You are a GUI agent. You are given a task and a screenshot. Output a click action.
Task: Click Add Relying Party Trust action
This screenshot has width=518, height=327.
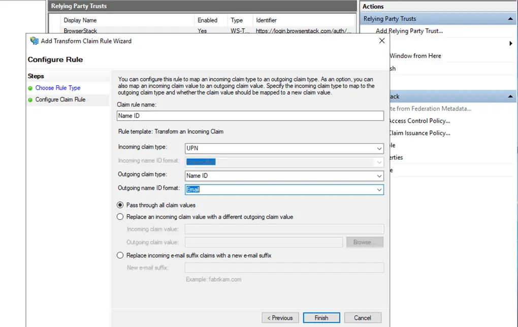[409, 31]
